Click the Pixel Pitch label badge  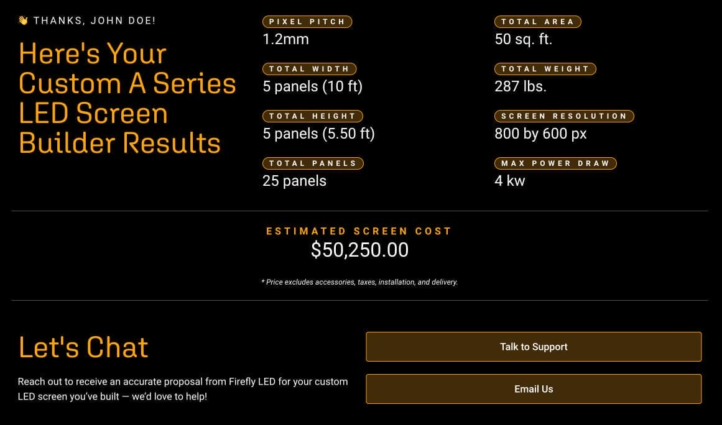pyautogui.click(x=307, y=22)
